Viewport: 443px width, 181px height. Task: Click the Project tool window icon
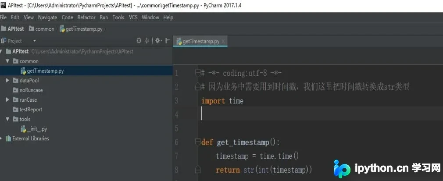[4, 41]
